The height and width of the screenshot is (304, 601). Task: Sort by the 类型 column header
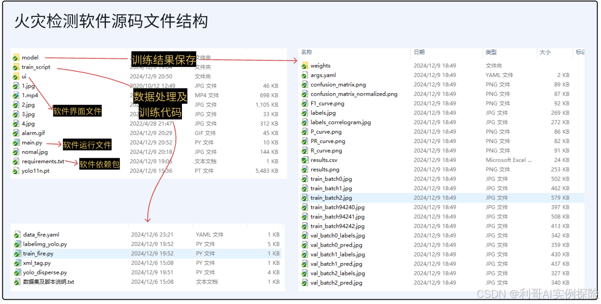(491, 52)
